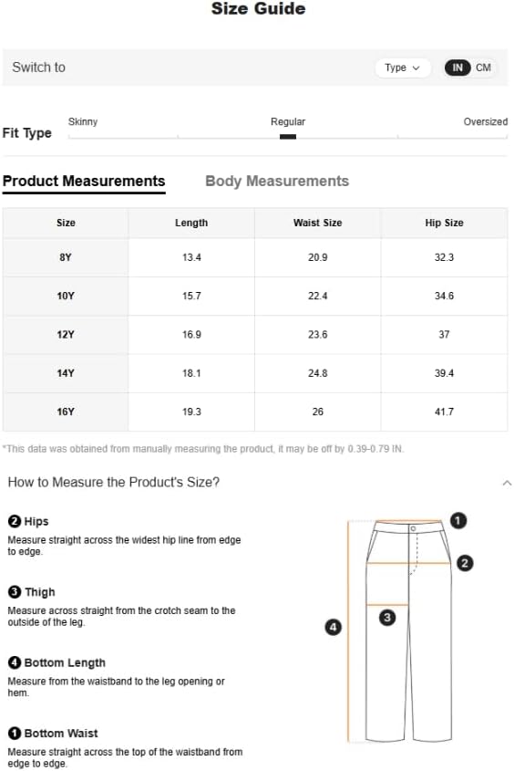Viewport: 514px width, 771px height.
Task: Click the Hips numbered bullet icon
Action: tap(15, 521)
